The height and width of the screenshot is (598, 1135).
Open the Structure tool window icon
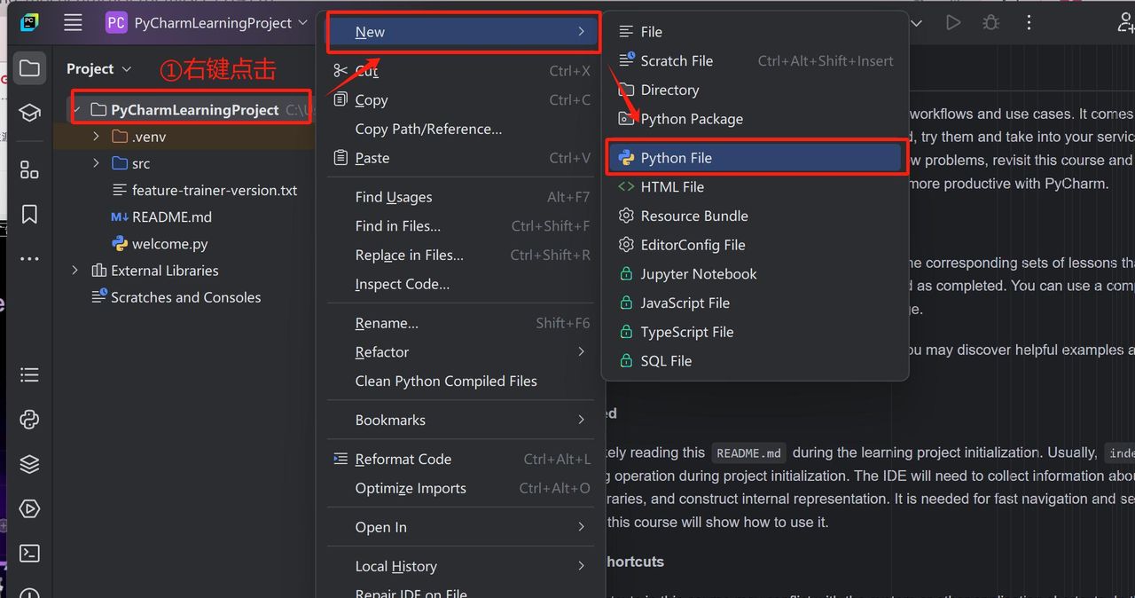(x=29, y=169)
